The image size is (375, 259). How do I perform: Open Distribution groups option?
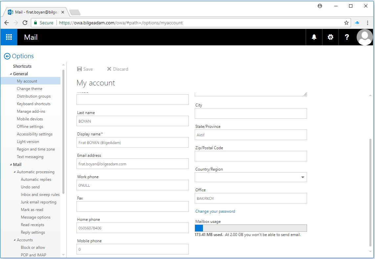coord(34,96)
